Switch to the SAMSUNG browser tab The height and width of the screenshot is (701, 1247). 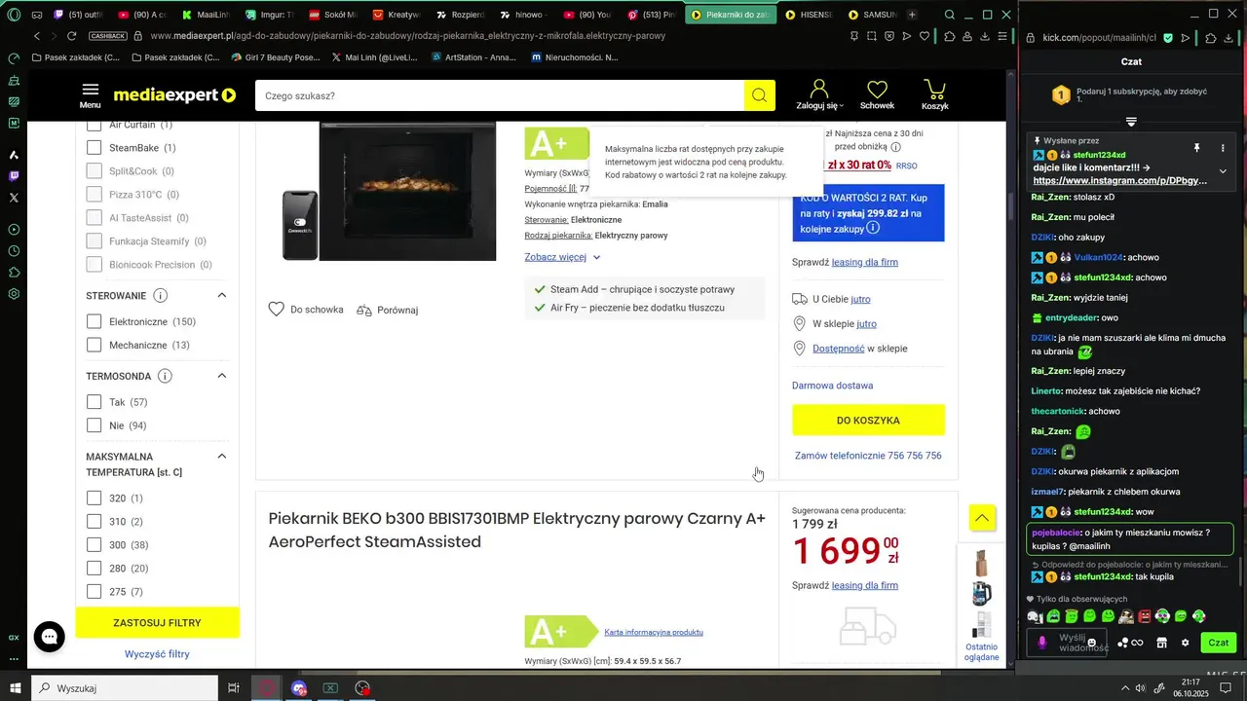[872, 15]
